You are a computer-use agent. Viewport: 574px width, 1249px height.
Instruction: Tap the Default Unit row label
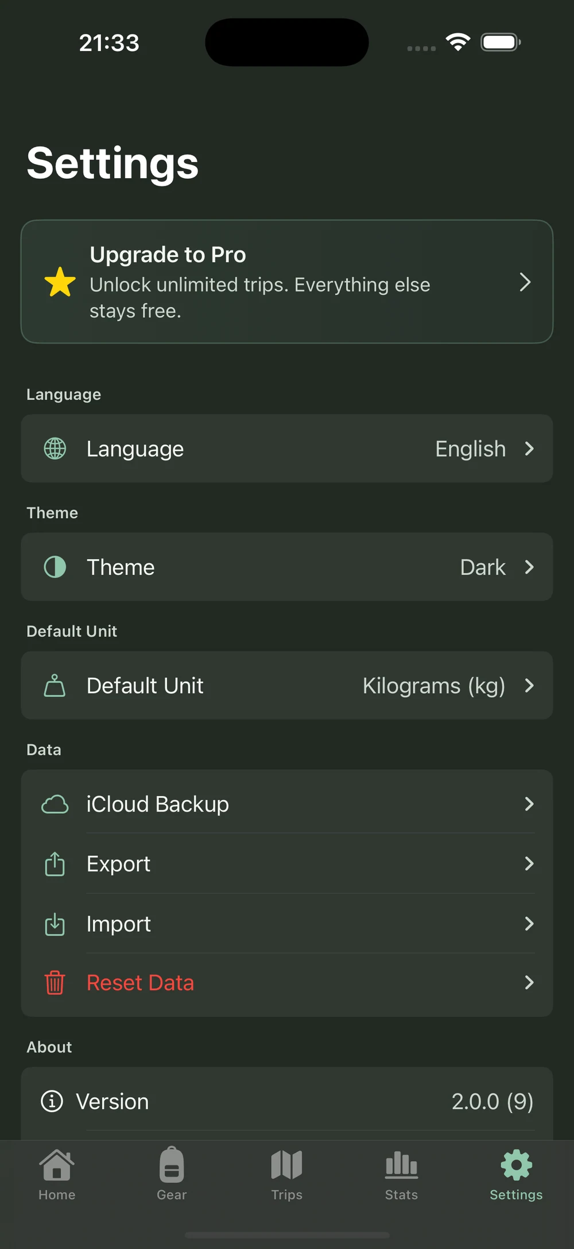145,686
